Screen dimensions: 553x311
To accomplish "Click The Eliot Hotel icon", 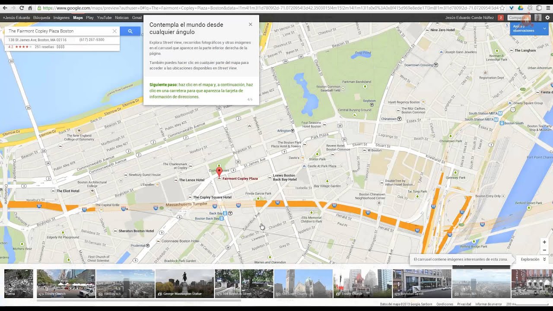I will click(54, 190).
